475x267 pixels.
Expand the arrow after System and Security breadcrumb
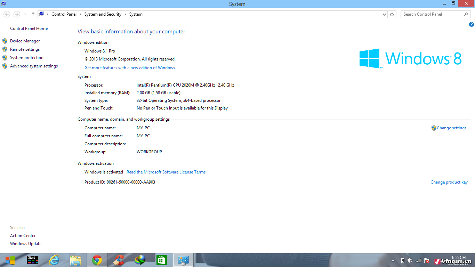(125, 14)
